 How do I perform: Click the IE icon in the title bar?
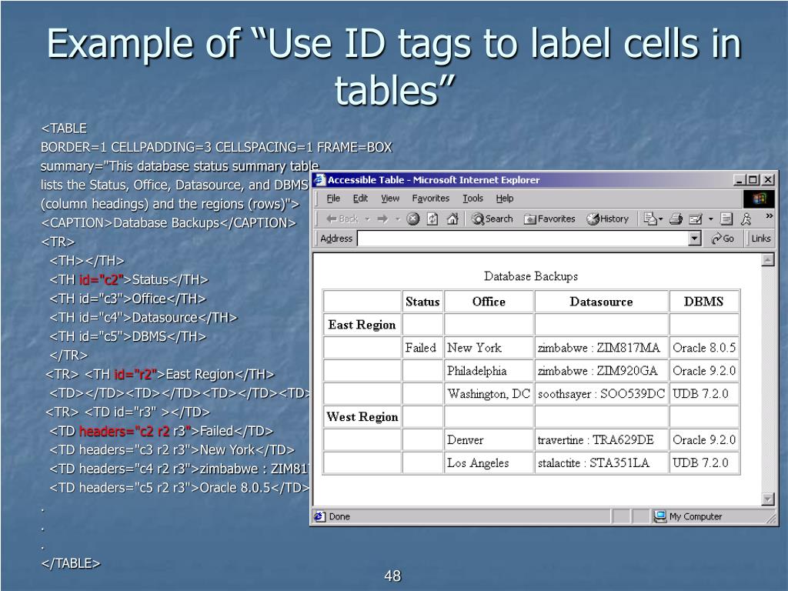click(319, 180)
